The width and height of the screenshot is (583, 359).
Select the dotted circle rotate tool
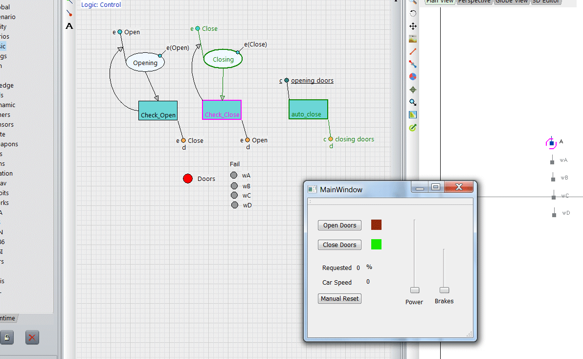click(413, 14)
